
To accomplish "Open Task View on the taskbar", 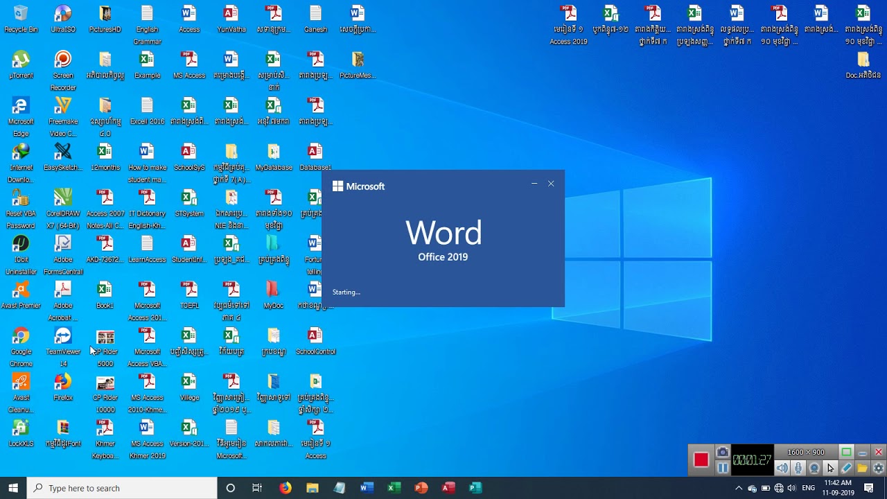I will coord(257,488).
